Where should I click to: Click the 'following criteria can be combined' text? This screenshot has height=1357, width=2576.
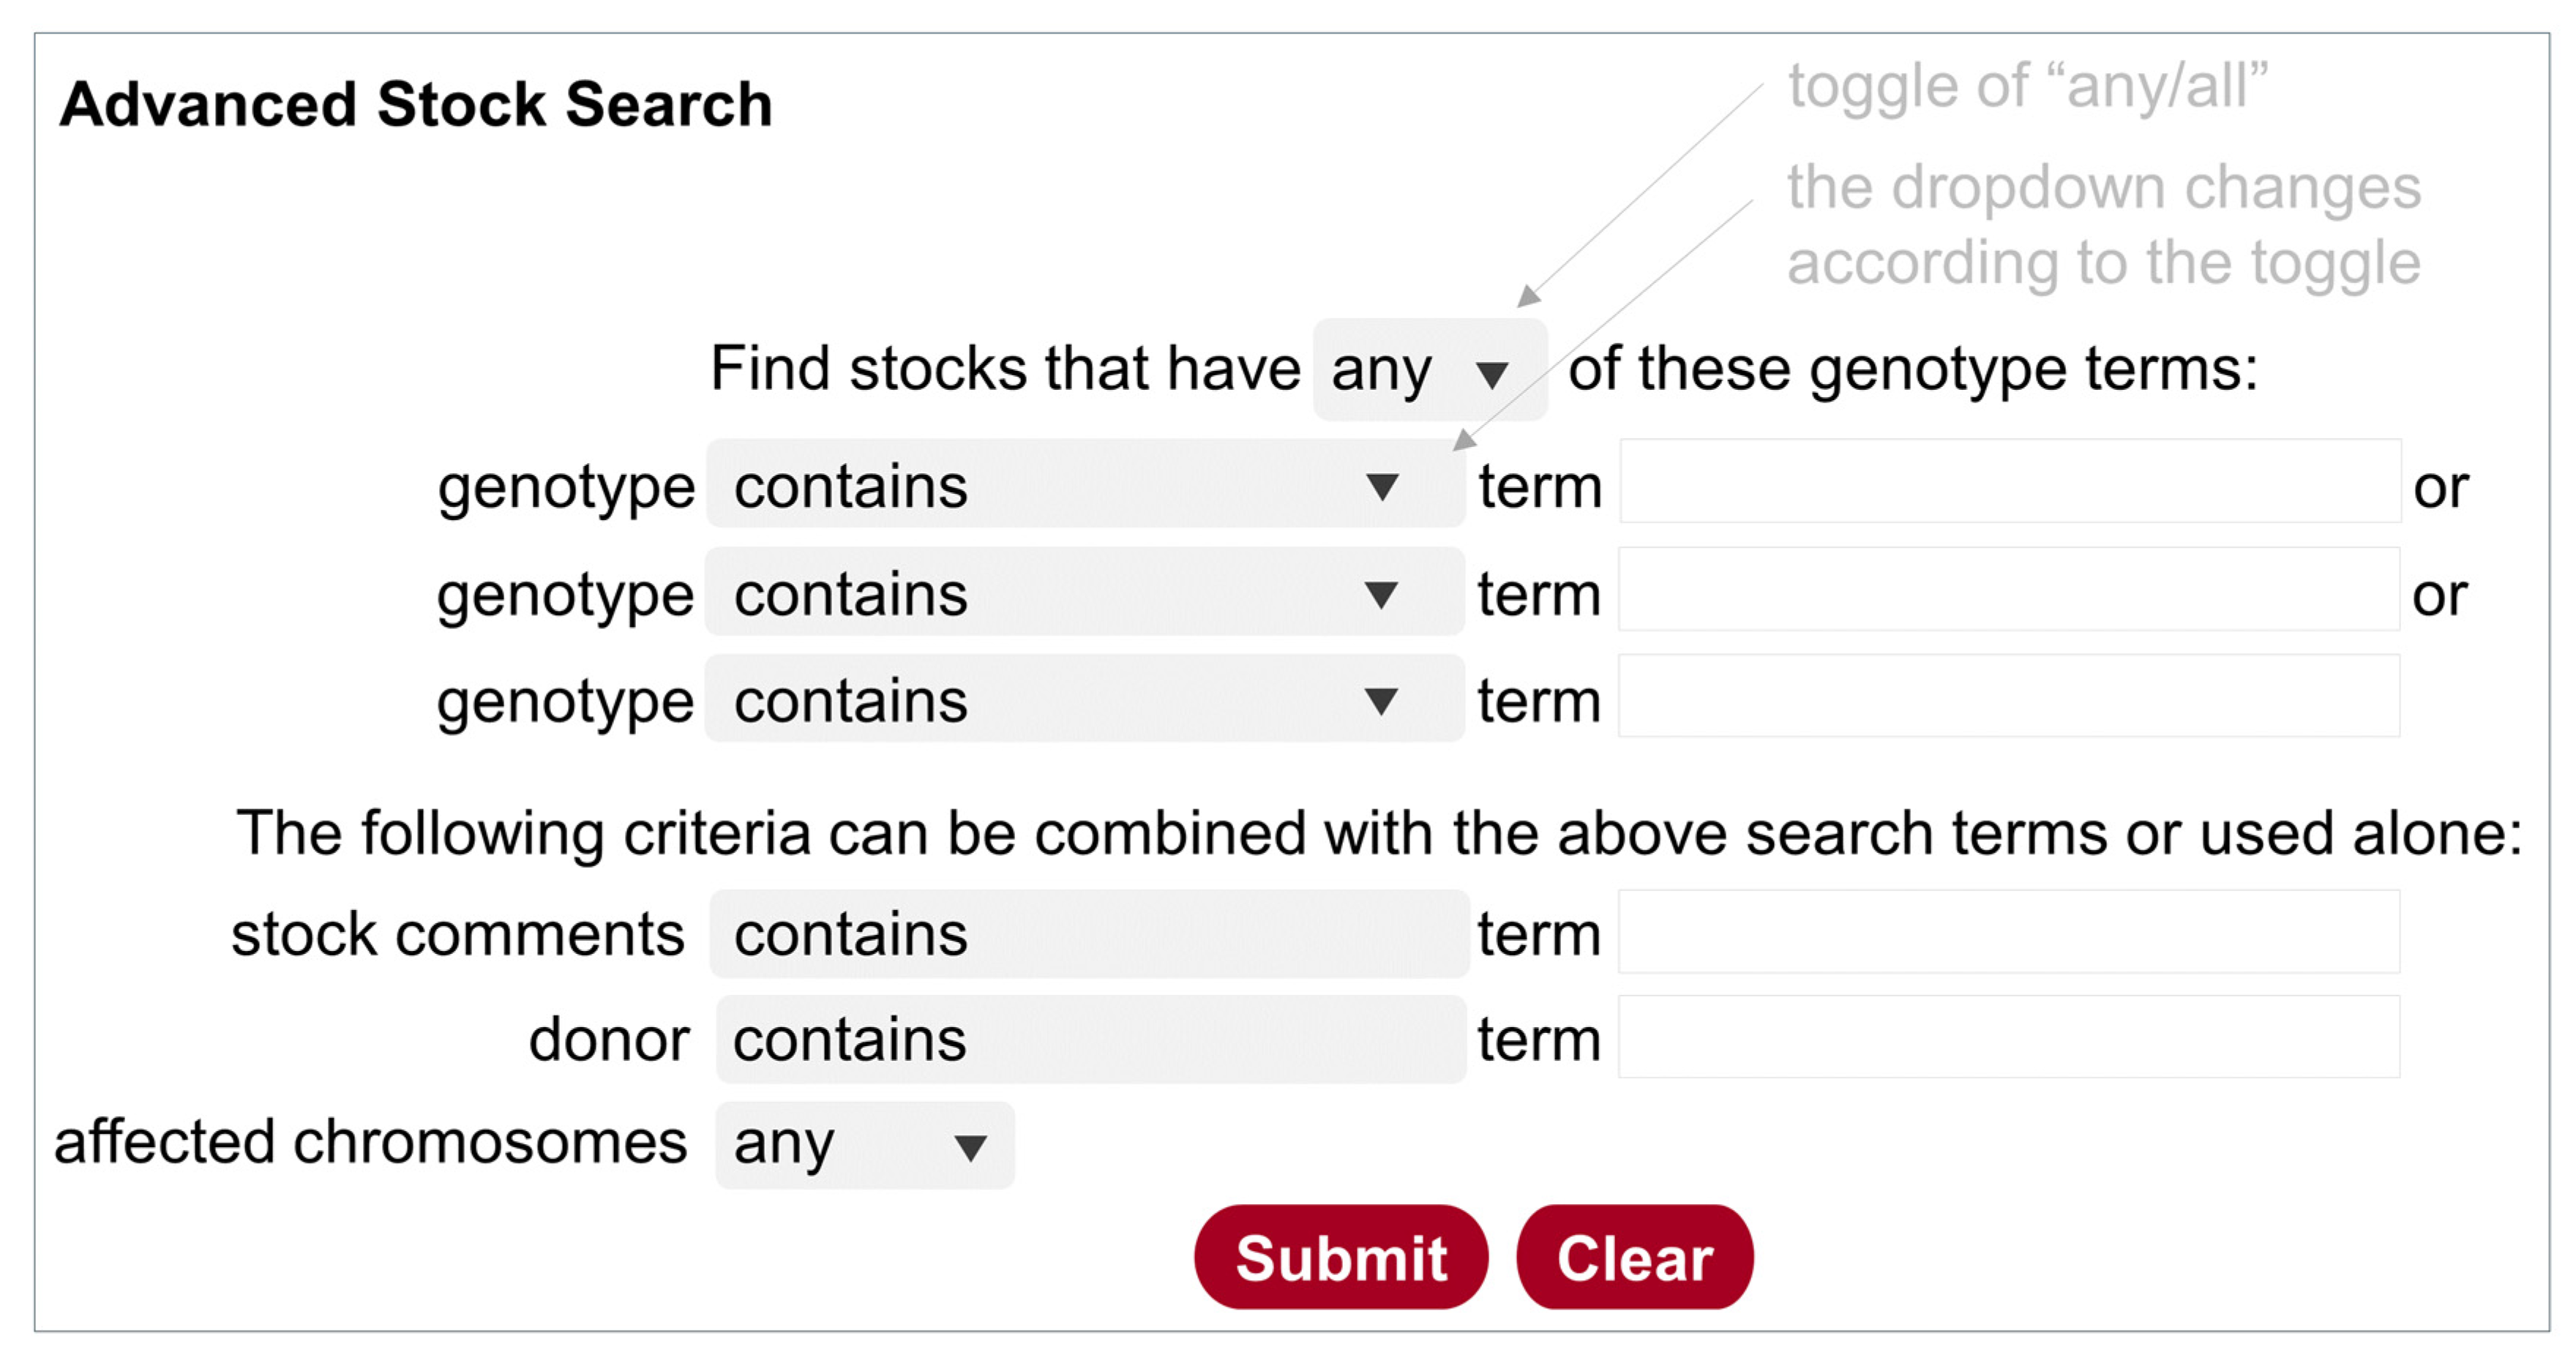[x=1378, y=832]
